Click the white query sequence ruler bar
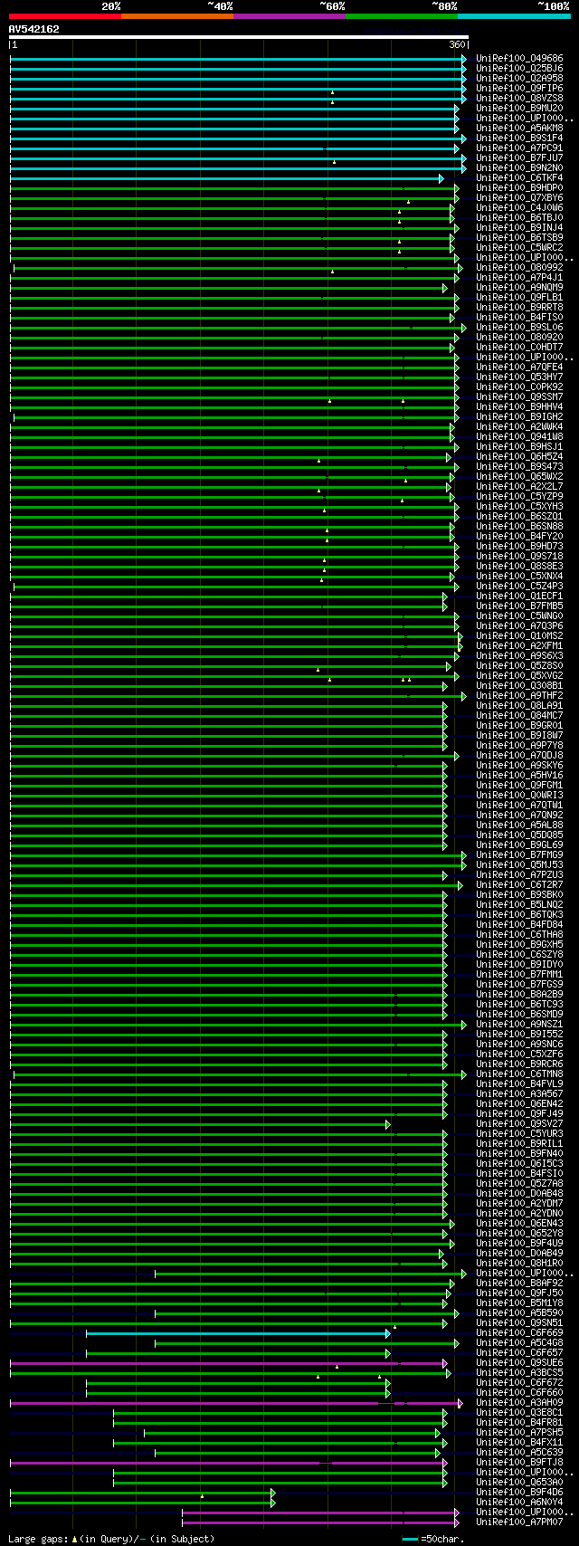This screenshot has width=579, height=1546. pyautogui.click(x=238, y=37)
